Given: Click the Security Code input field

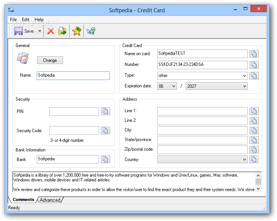Looking at the screenshot, I should (74, 131).
